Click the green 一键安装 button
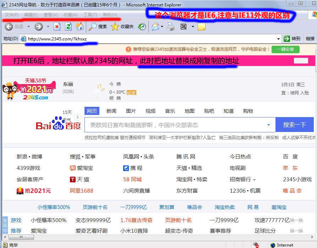This screenshot has height=248, width=317. pos(285,49)
